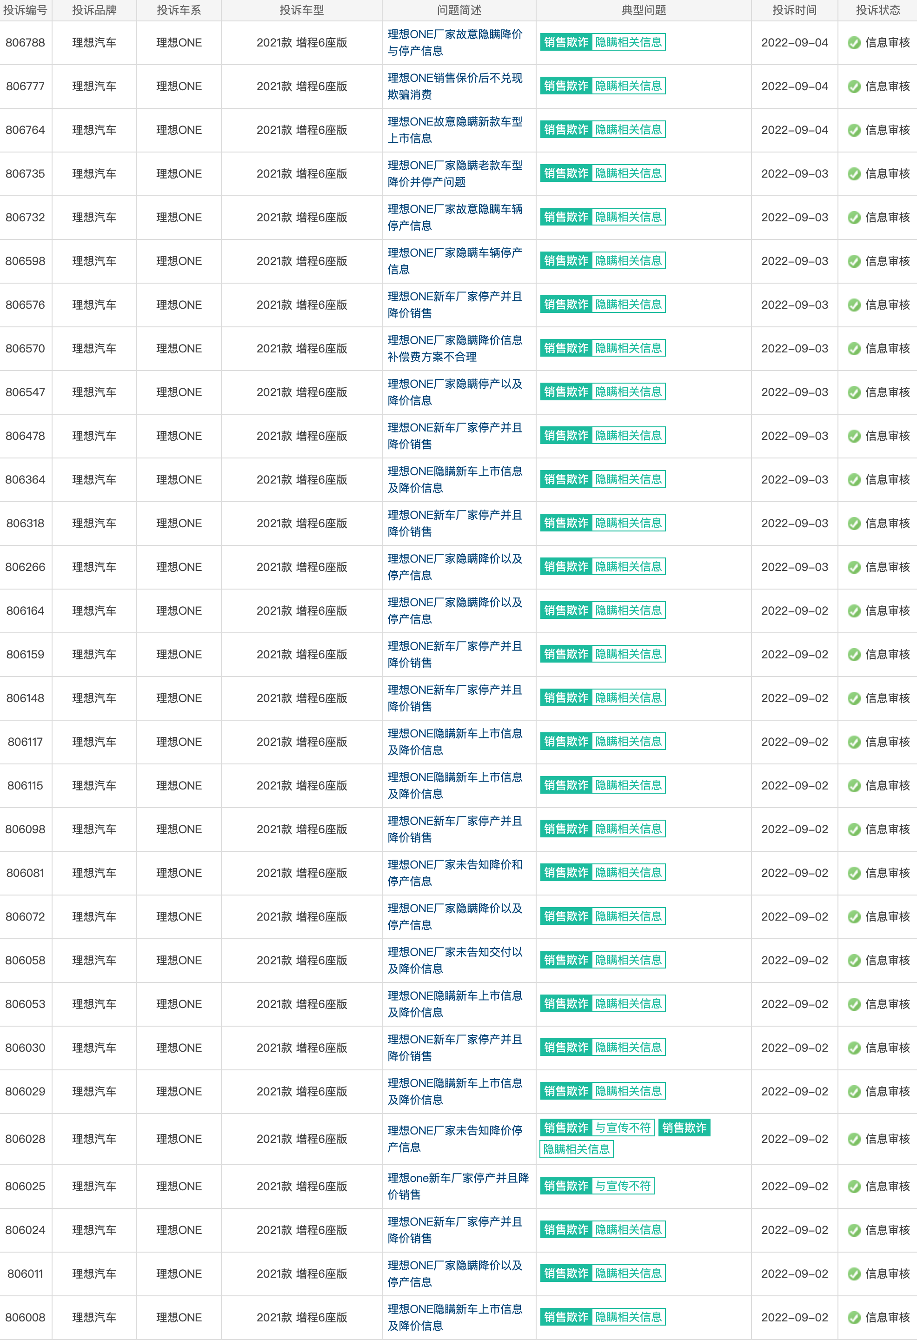The image size is (917, 1340).
Task: Open complaint link 理想ONE销售保价后不兑现欺骗消费
Action: pyautogui.click(x=455, y=86)
